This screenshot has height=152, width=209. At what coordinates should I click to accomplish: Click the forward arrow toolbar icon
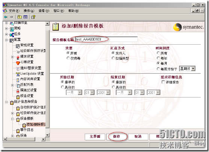[12, 17]
